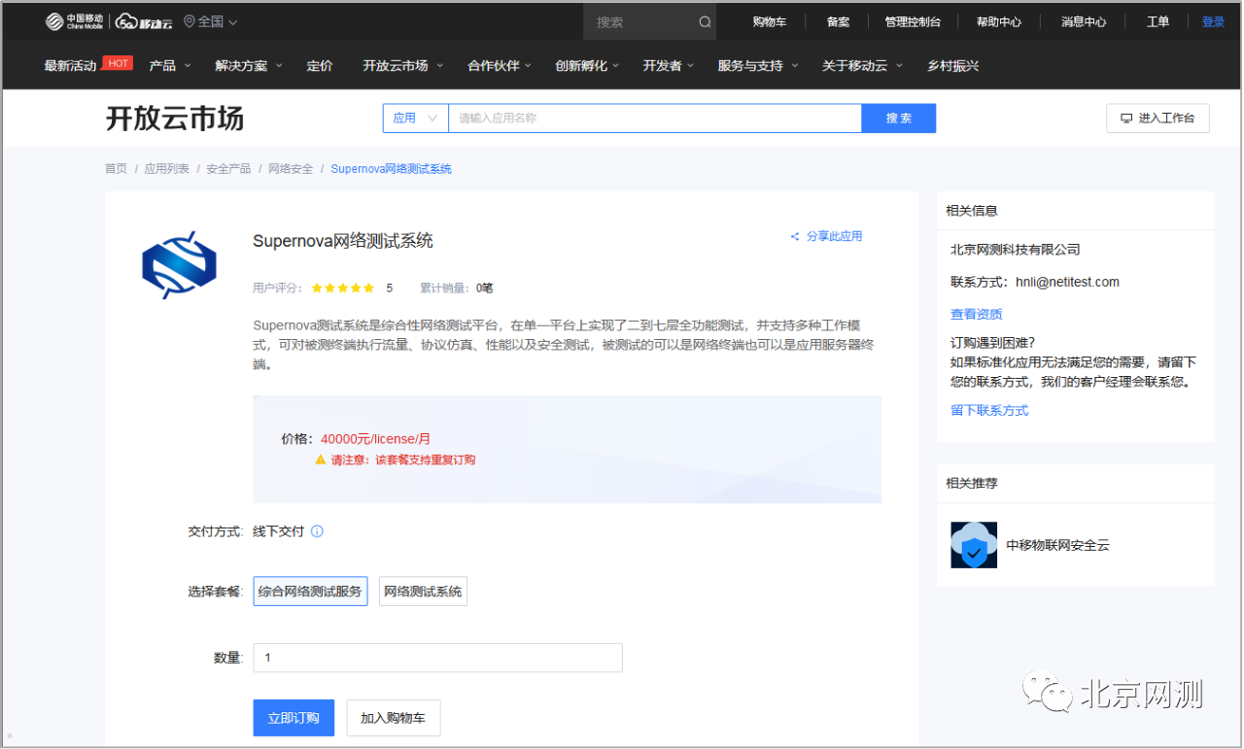Viewport: 1244px width, 749px height.
Task: Click the search magnifier icon
Action: (705, 22)
